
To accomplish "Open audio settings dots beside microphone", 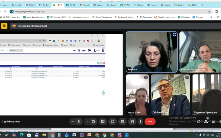I will tap(73, 121).
